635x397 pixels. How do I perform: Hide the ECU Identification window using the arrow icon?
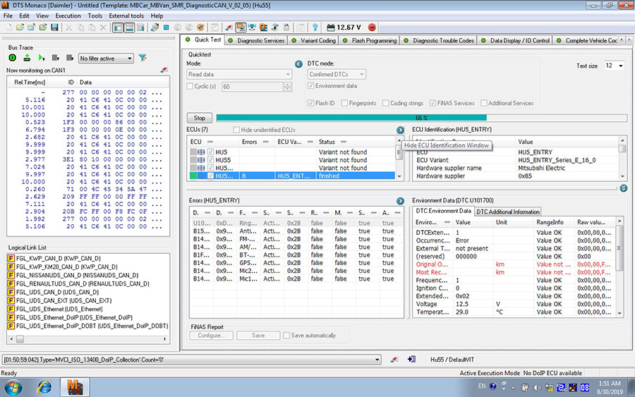tap(400, 130)
